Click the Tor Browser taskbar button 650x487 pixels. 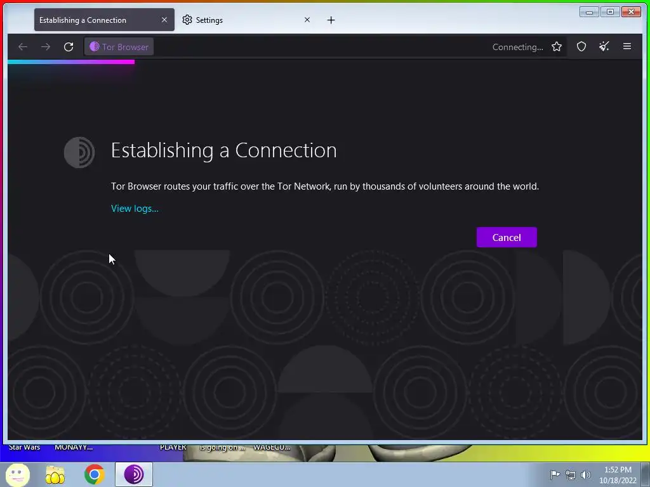click(134, 474)
